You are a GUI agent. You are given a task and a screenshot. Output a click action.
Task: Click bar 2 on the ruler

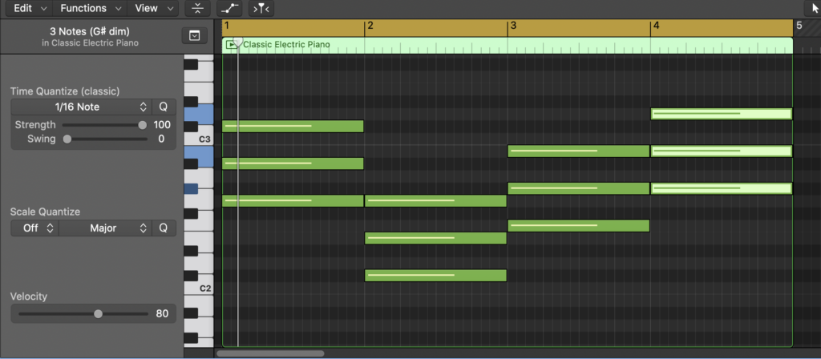tap(370, 26)
